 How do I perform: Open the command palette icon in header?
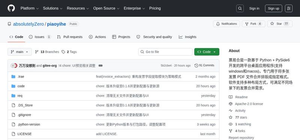289,8
